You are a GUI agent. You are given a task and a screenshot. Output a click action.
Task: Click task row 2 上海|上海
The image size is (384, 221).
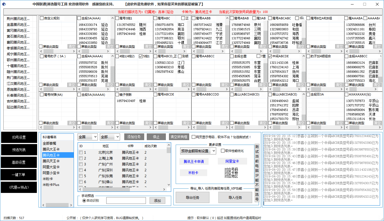click(122, 158)
